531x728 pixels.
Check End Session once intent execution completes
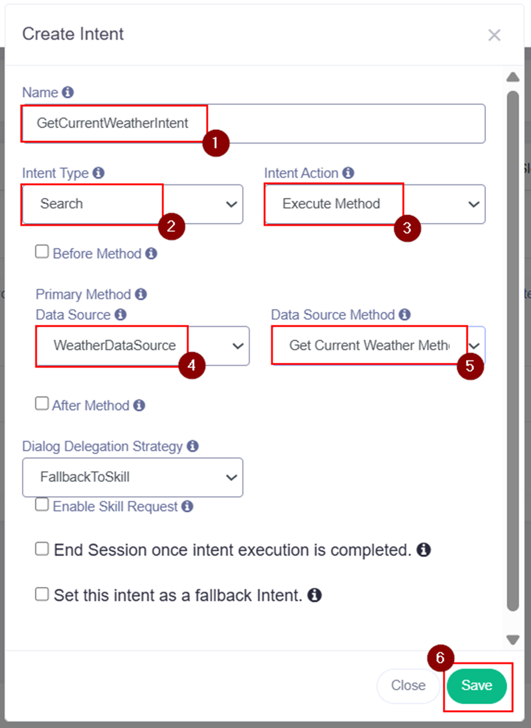tap(41, 549)
